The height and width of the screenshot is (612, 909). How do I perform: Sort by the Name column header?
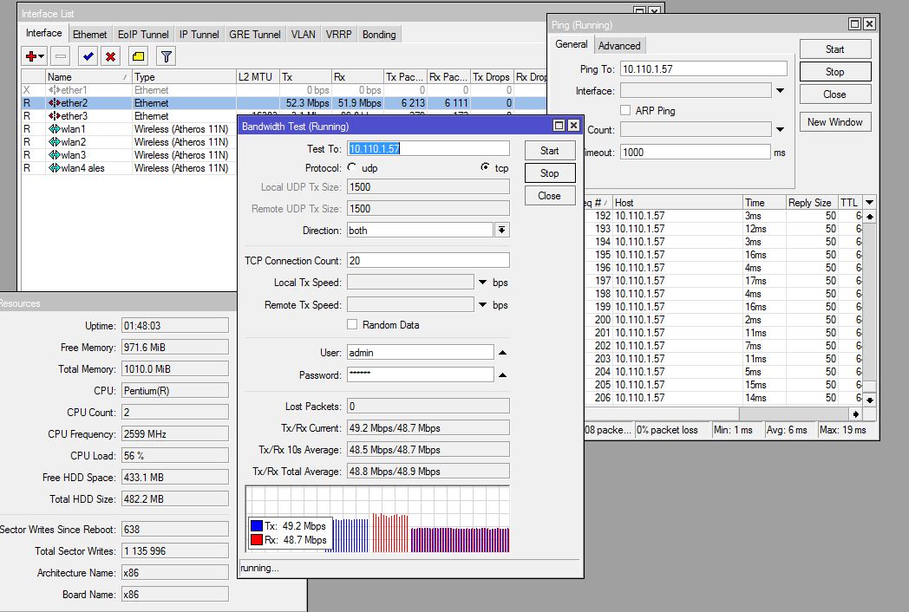[x=88, y=76]
